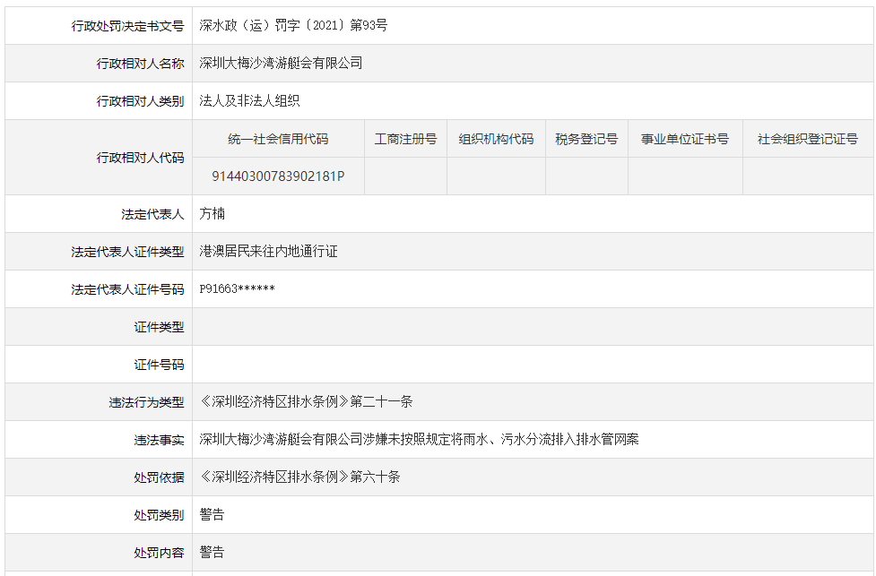Select the label 法定代表人证件号码

pyautogui.click(x=127, y=289)
